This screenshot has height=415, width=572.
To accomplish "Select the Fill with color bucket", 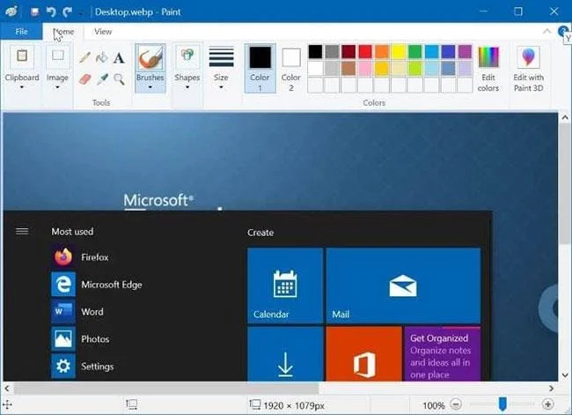I will pos(102,57).
